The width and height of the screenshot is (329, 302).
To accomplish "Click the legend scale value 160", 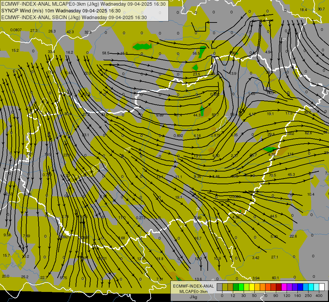I will pyautogui.click(x=297, y=296).
